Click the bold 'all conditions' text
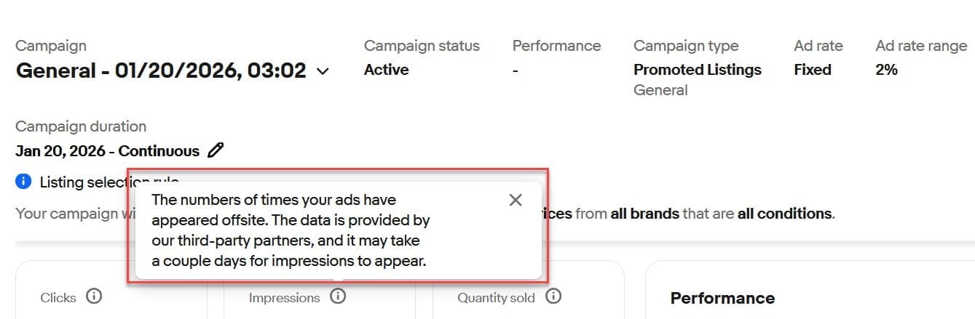Image resolution: width=975 pixels, height=319 pixels. 784,214
